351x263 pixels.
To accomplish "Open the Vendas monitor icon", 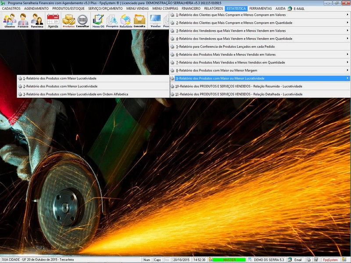I will pos(155,20).
